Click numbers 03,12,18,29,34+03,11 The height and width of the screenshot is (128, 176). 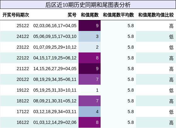click(x=55, y=112)
